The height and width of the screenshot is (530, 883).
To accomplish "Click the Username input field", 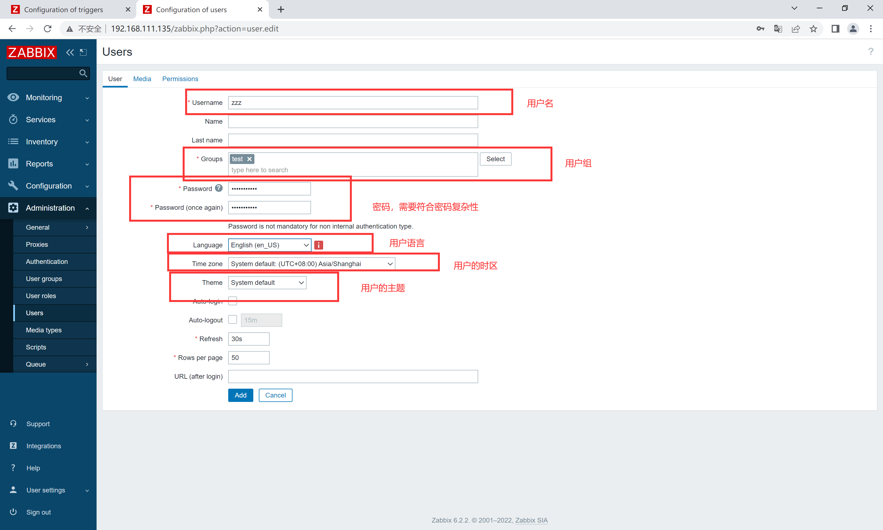I will click(x=353, y=102).
